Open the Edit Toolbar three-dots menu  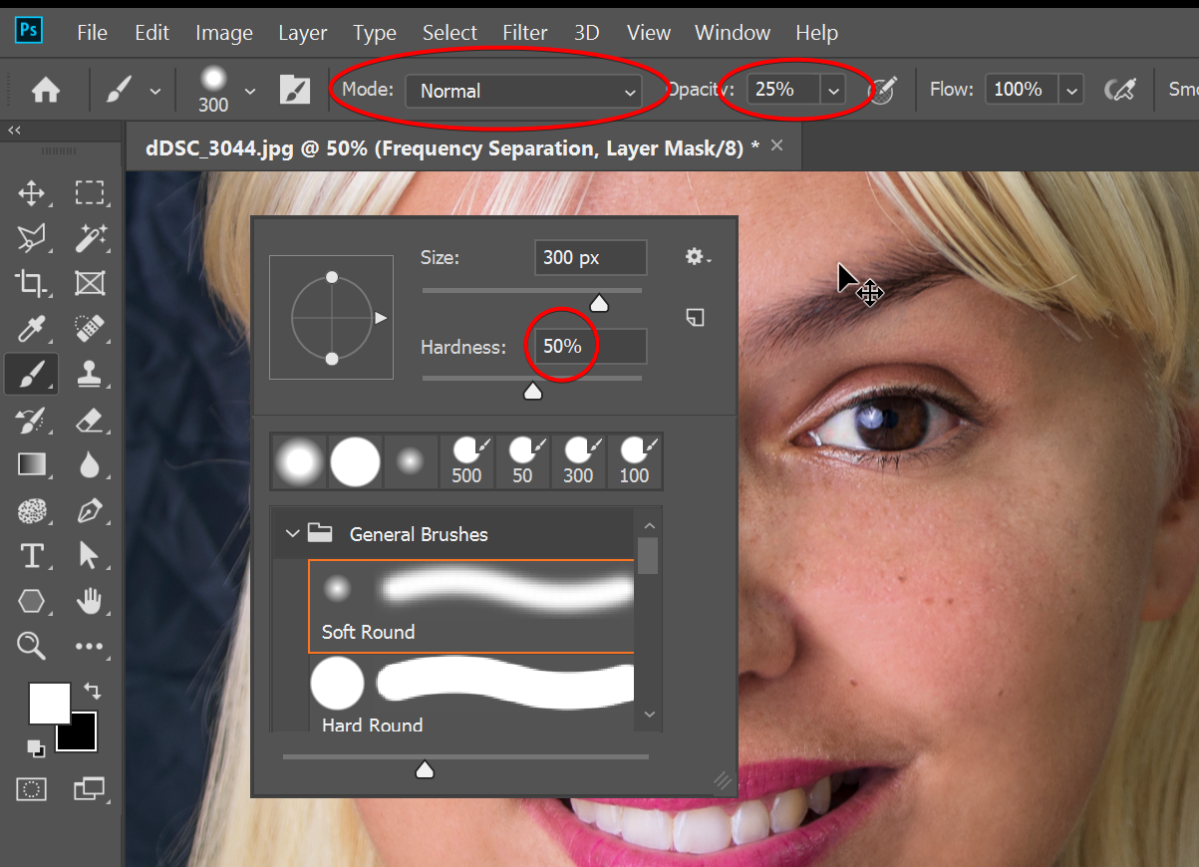[90, 647]
